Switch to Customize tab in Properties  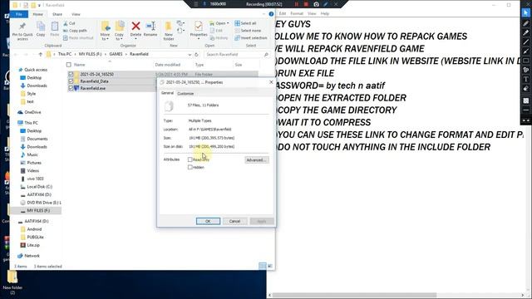click(185, 94)
